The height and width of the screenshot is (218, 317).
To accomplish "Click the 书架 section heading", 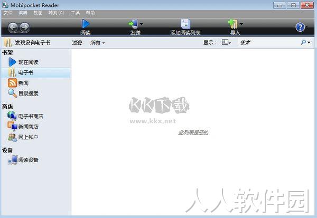I will 7,53.
